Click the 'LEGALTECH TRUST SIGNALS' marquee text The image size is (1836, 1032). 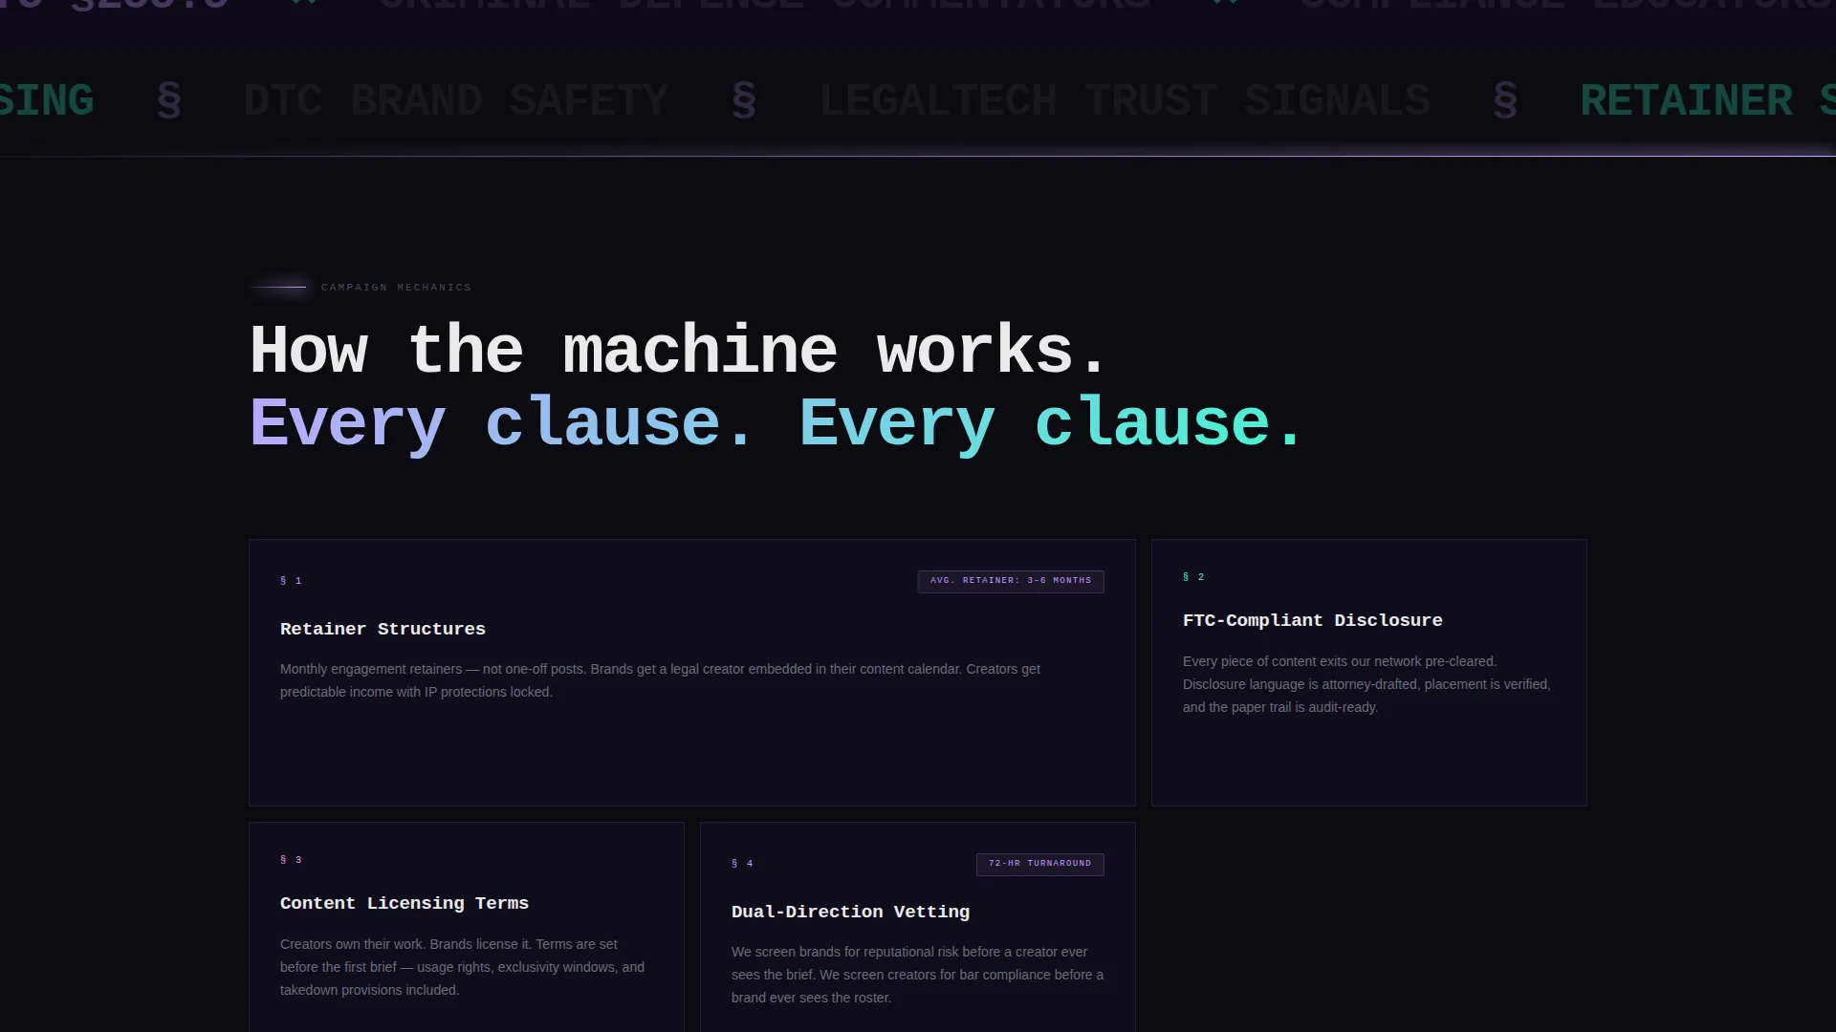1126,100
